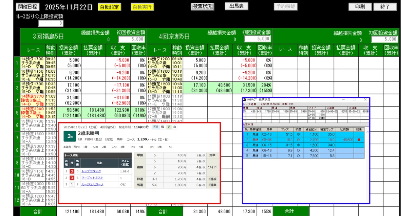Select the IMPACT bet row 02-16
Viewport: 414px width, 216px height.
pyautogui.click(x=304, y=134)
